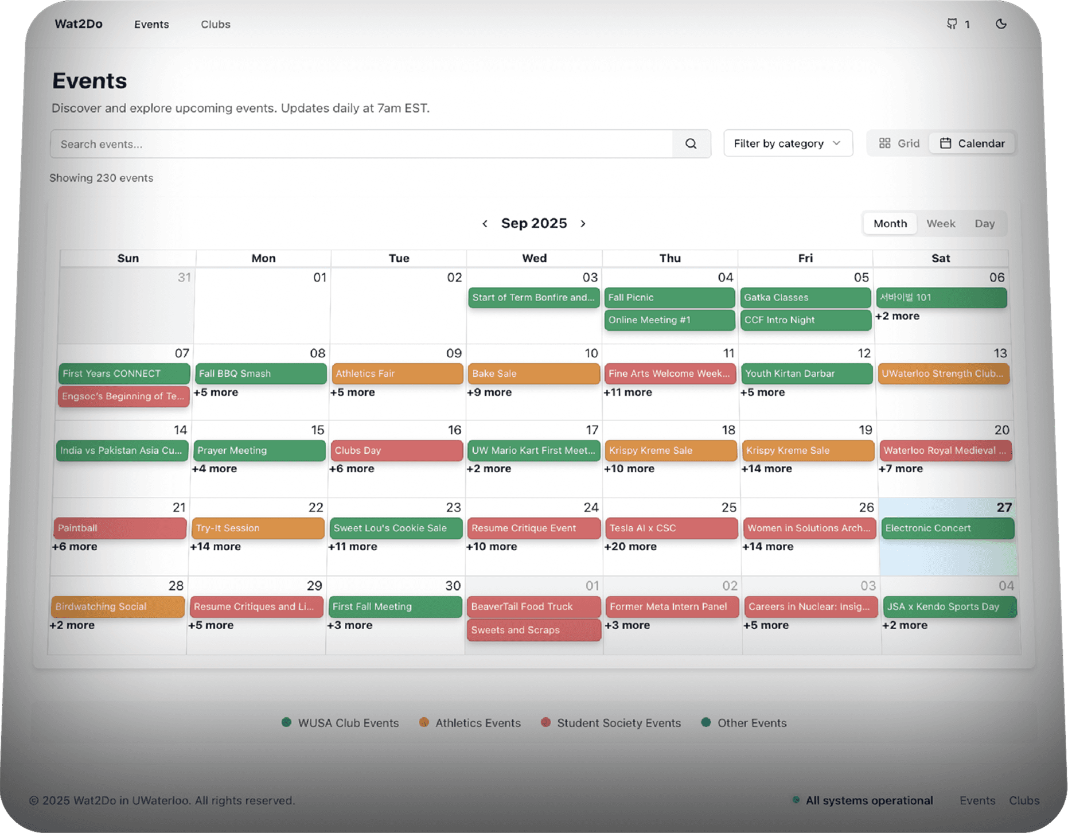Click the search magnifier icon
Viewport: 1068px width, 833px height.
(691, 144)
